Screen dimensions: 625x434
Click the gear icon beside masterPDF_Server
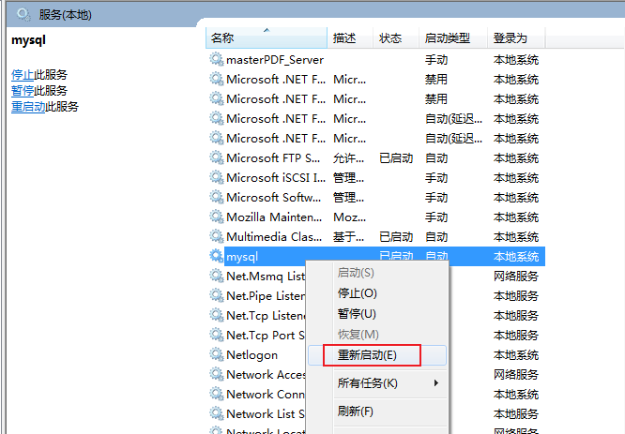tap(217, 59)
